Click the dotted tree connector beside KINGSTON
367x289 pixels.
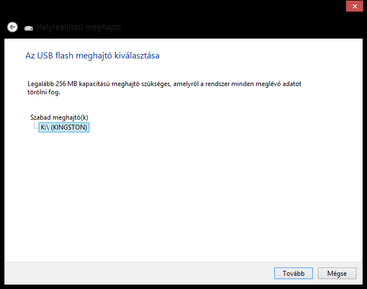pos(36,126)
